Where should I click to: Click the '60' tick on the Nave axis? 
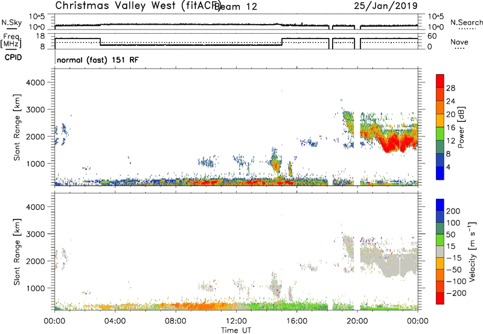click(x=432, y=36)
